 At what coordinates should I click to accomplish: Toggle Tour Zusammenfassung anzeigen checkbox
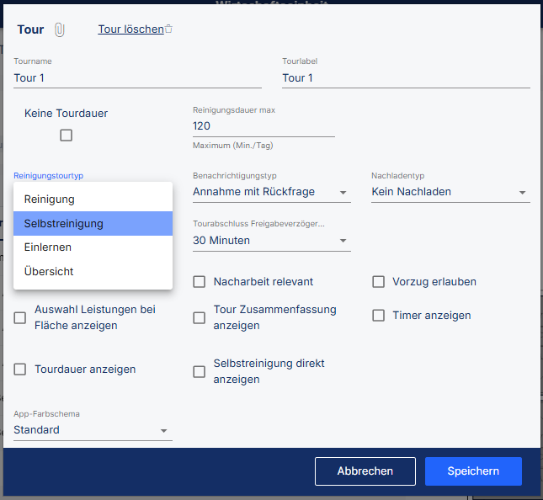point(200,317)
